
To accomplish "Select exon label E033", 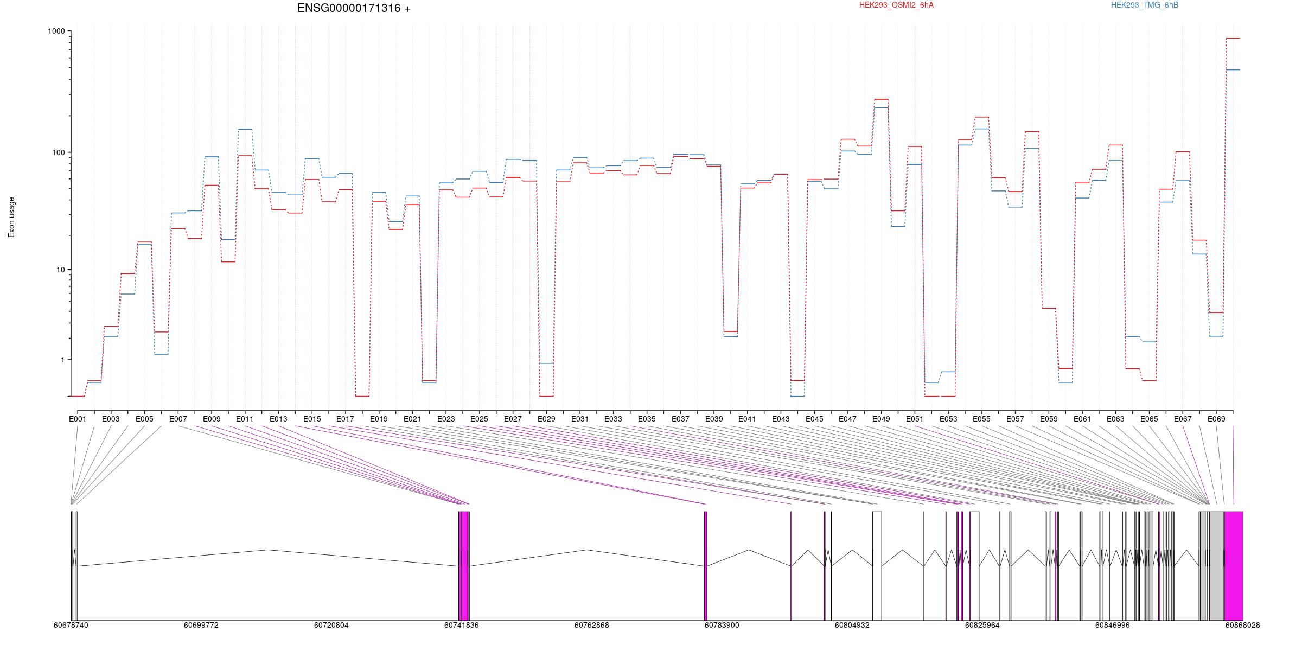I will pyautogui.click(x=613, y=419).
